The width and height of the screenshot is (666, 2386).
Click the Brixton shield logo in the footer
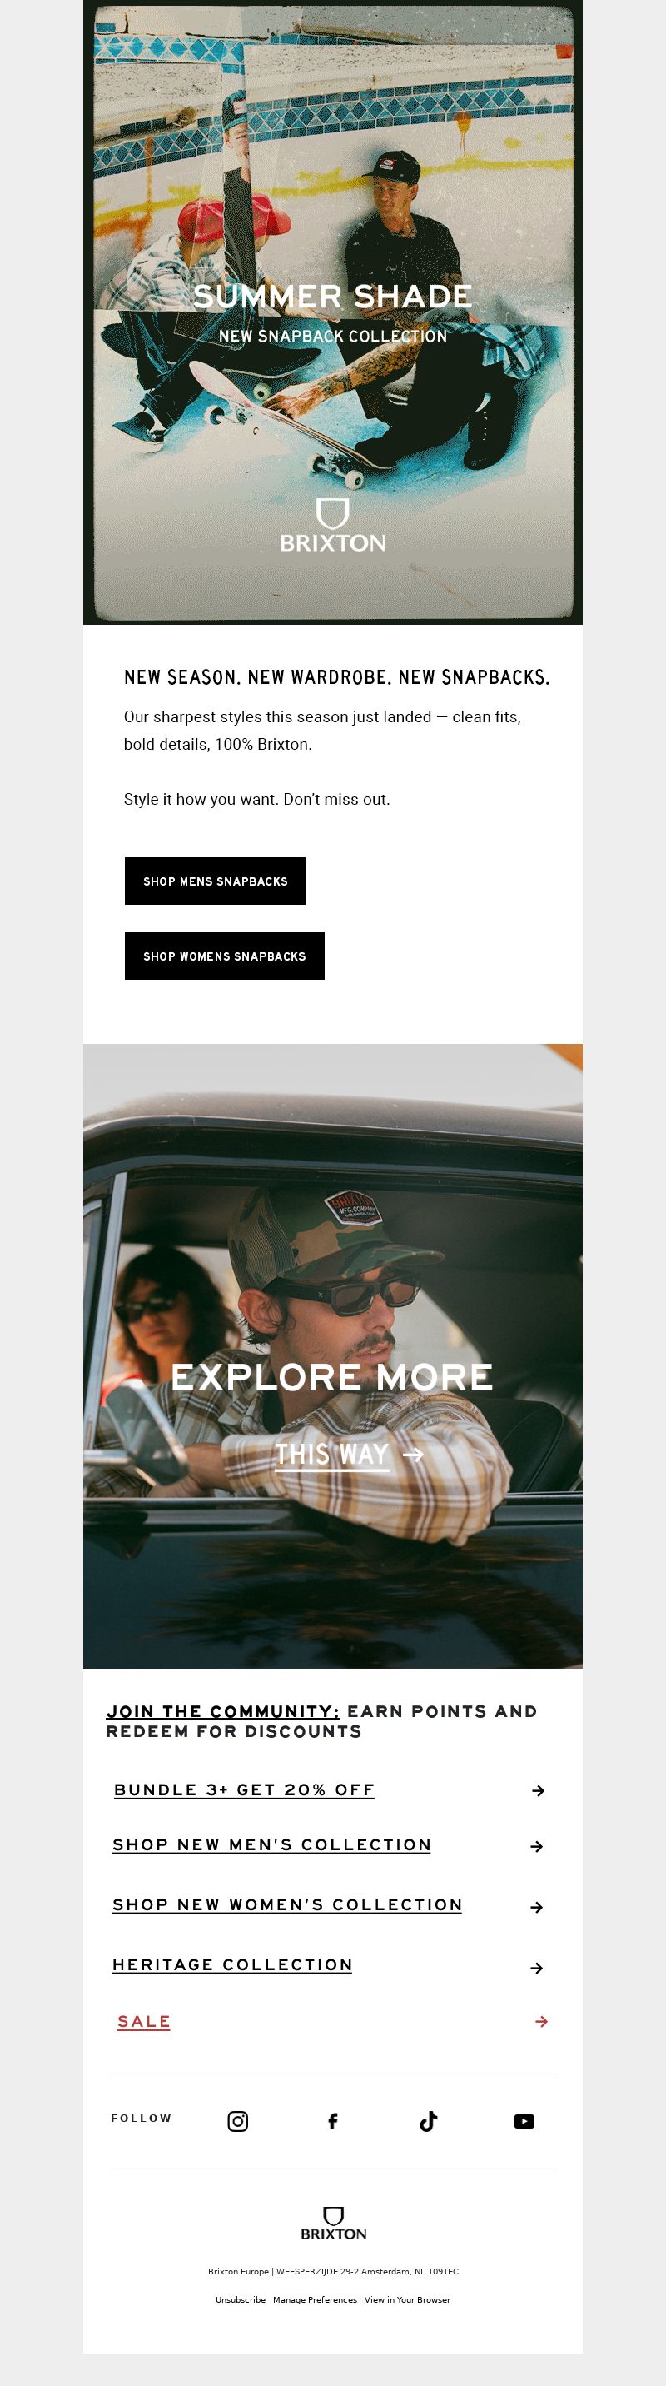tap(333, 2223)
